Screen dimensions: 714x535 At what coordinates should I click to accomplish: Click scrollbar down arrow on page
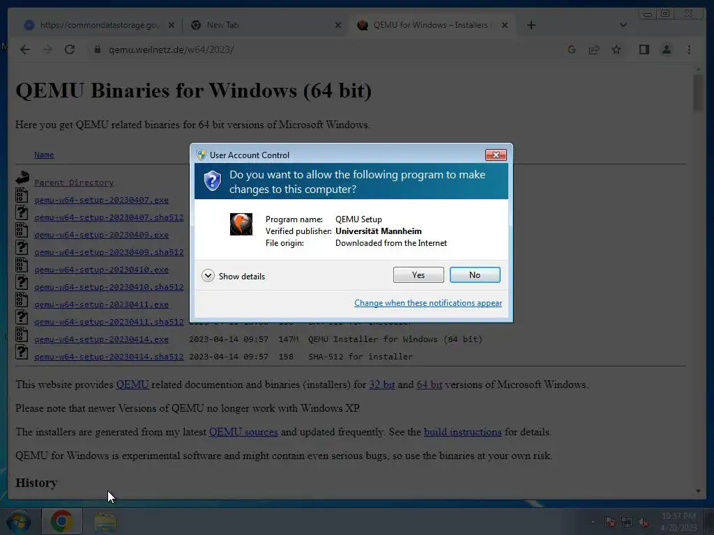tap(697, 491)
